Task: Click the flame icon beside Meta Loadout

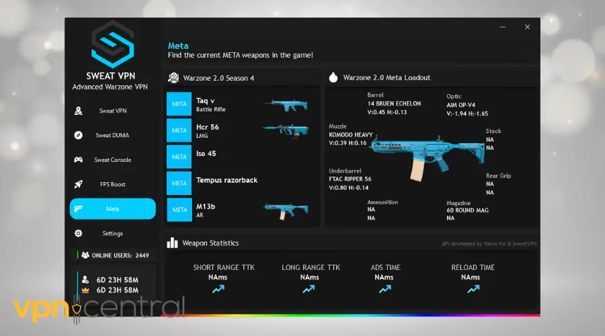Action: pos(333,77)
